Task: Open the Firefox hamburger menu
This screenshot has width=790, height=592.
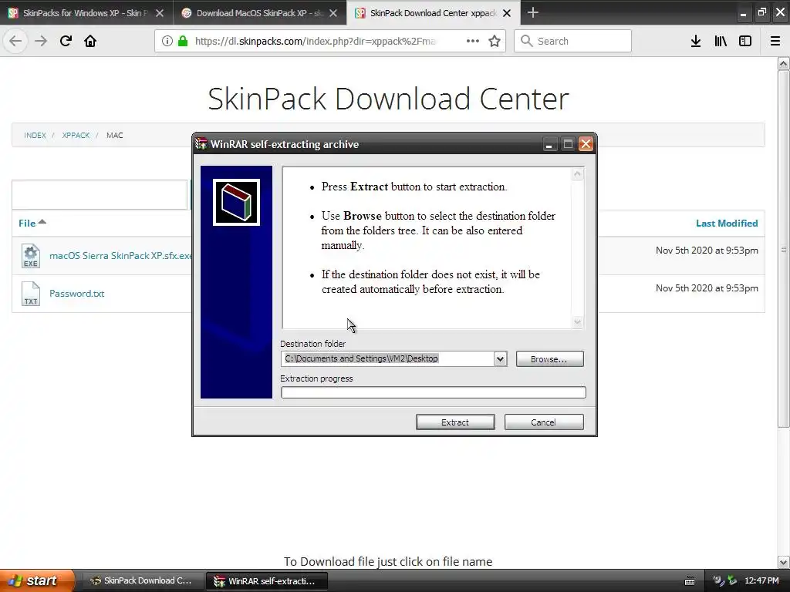Action: tap(775, 41)
